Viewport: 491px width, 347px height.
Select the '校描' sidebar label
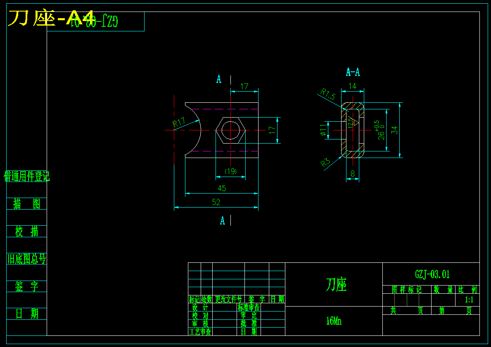(26, 231)
